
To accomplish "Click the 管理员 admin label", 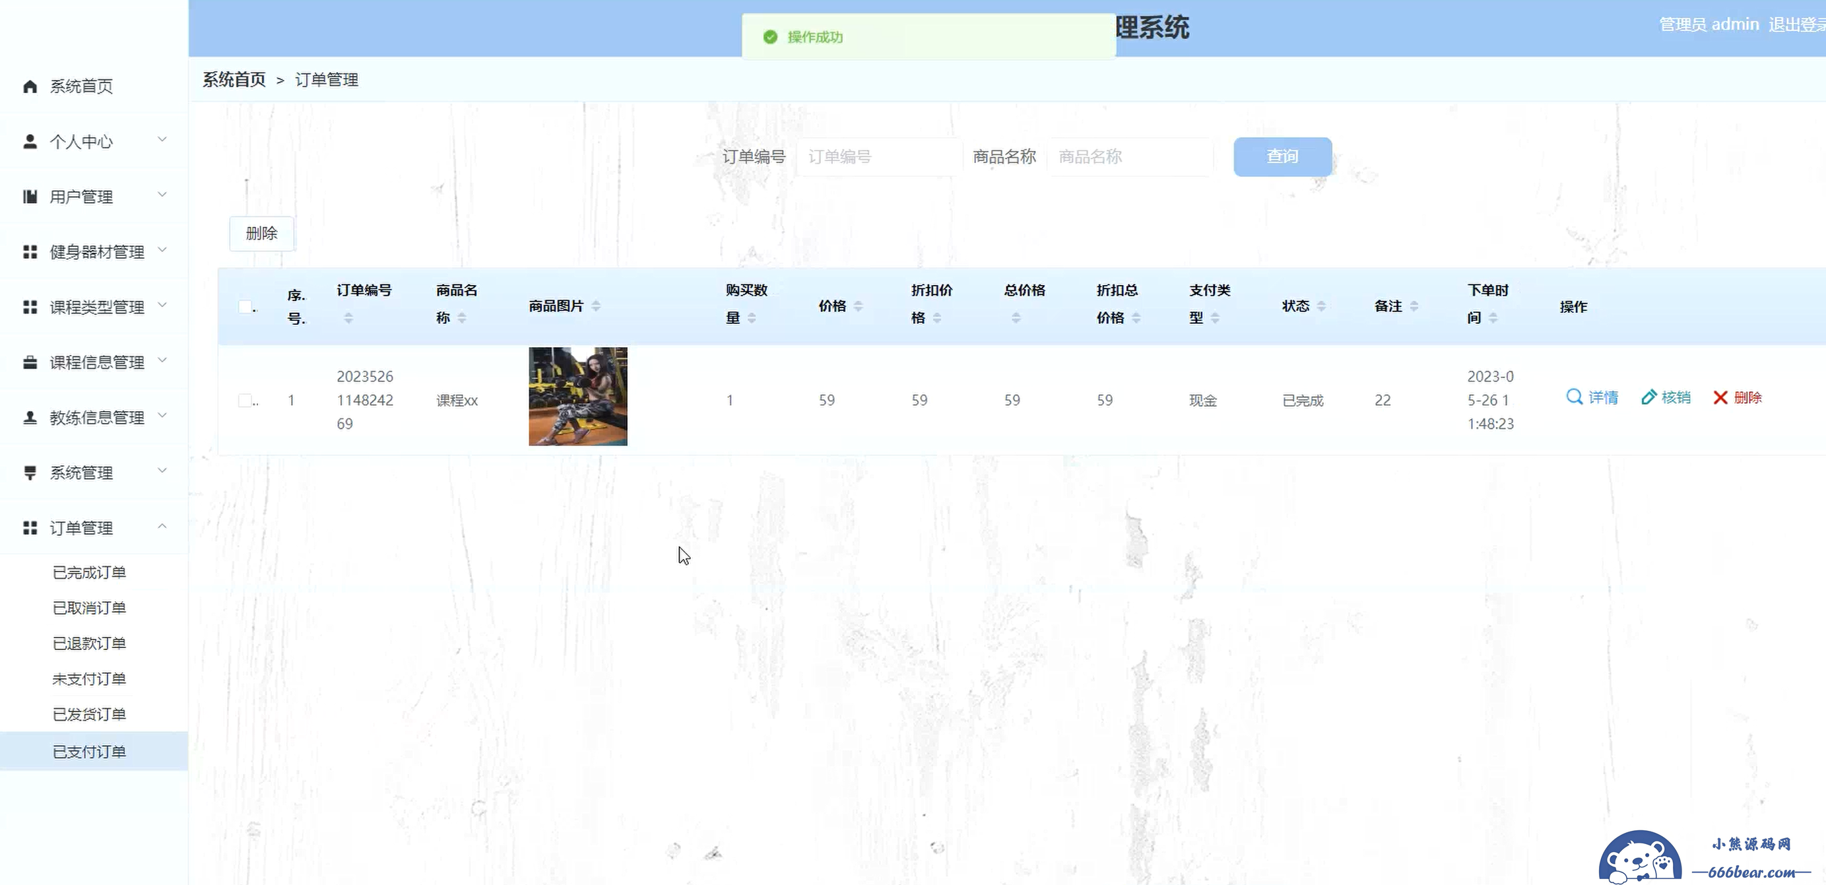I will (1709, 25).
